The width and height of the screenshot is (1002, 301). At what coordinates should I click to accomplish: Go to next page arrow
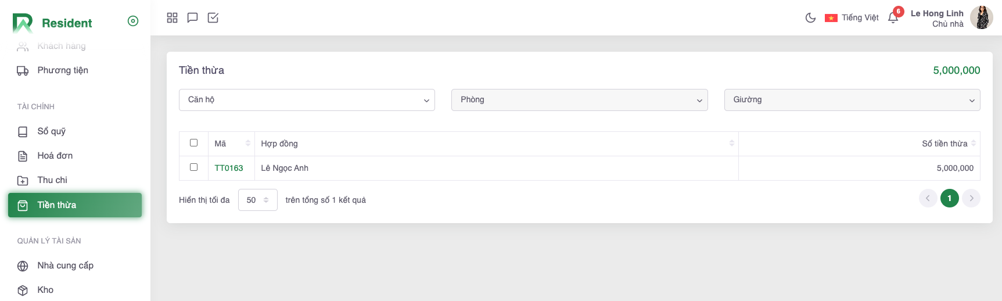click(x=971, y=198)
